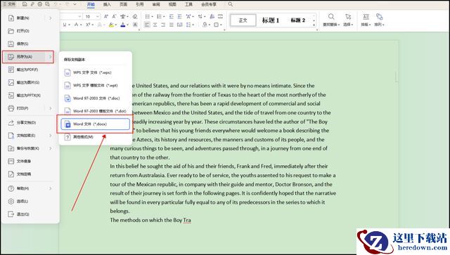The height and width of the screenshot is (255, 450).
Task: Click the distributed alignment icon
Action: (x=180, y=25)
